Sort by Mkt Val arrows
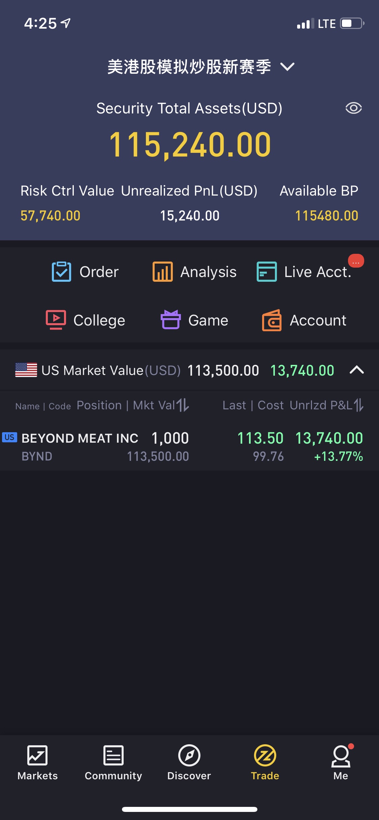The height and width of the screenshot is (820, 379). click(x=183, y=405)
